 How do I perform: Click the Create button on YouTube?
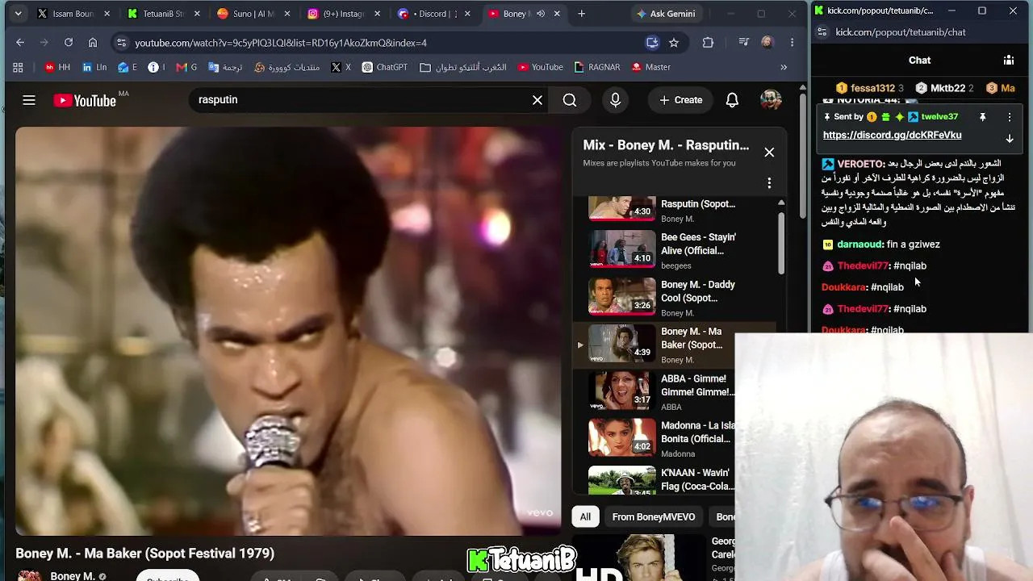[x=680, y=100]
